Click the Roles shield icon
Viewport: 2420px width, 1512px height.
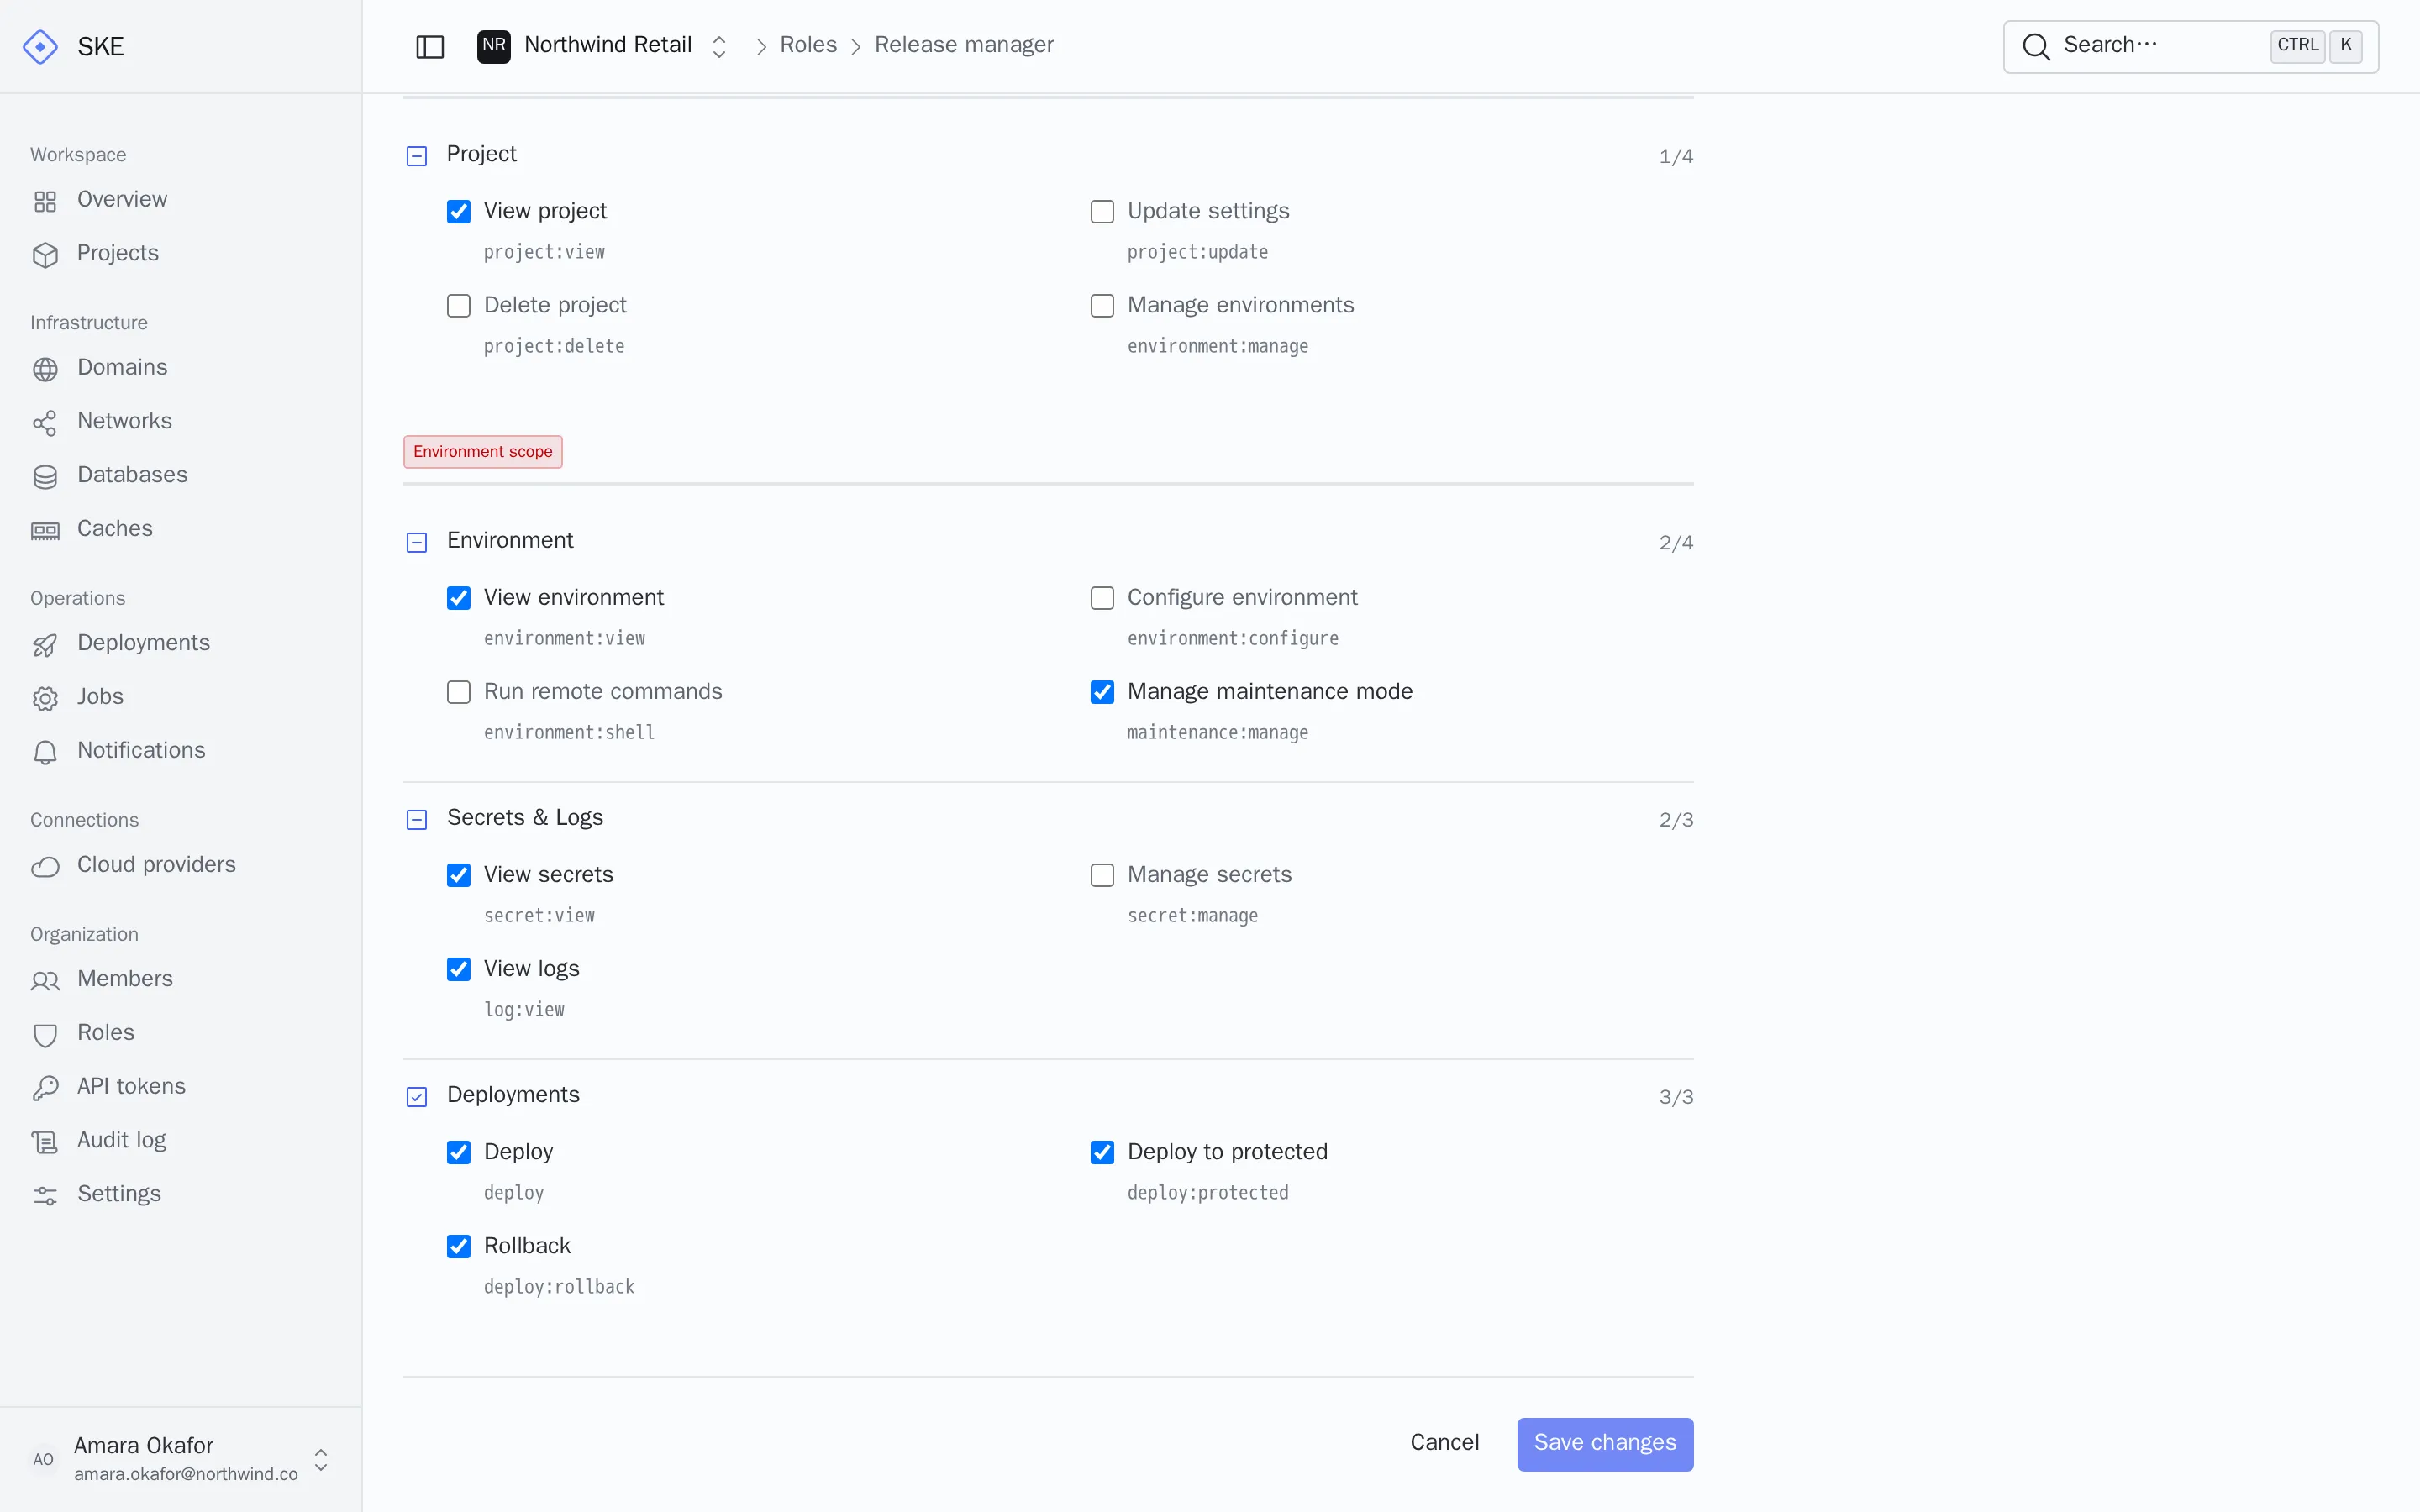pos(45,1034)
